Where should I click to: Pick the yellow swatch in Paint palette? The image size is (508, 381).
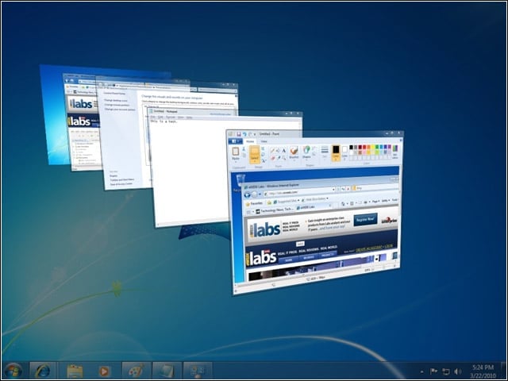tap(373, 147)
